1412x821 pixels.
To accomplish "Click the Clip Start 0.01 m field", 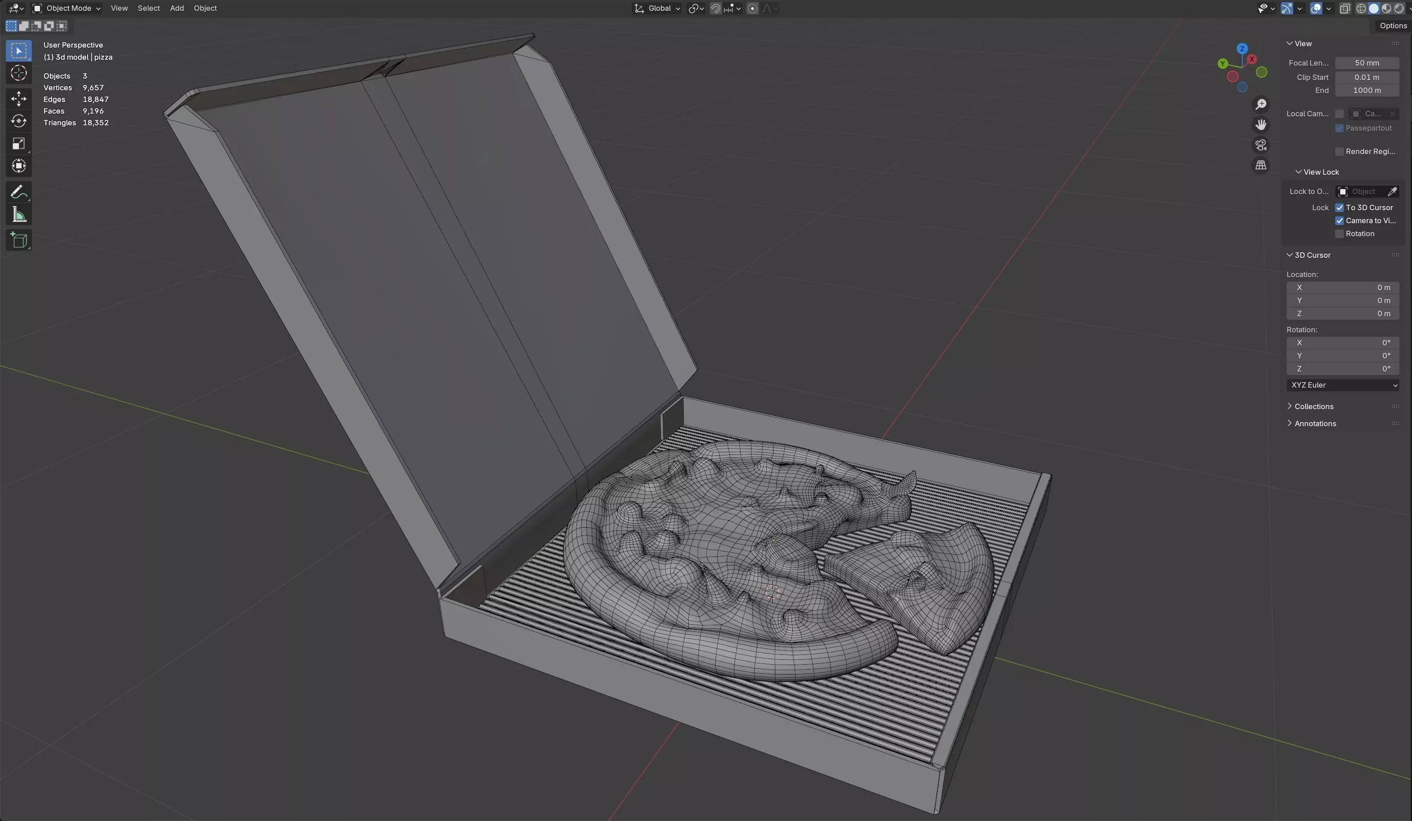I will pos(1367,77).
